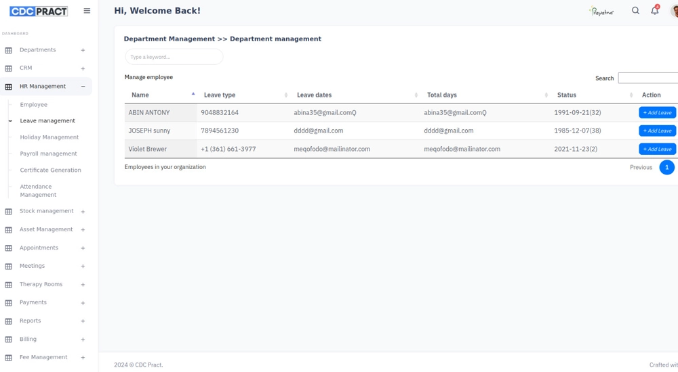Click the Payments grid icon in sidebar
Image resolution: width=678 pixels, height=372 pixels.
point(9,303)
